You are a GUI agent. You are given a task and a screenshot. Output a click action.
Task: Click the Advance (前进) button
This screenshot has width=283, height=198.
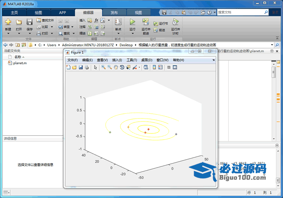[160, 30]
